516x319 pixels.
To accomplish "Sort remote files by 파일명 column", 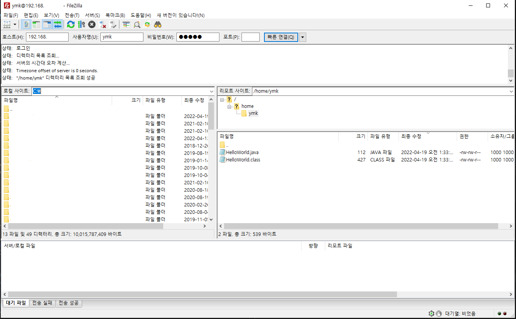I will [278, 137].
